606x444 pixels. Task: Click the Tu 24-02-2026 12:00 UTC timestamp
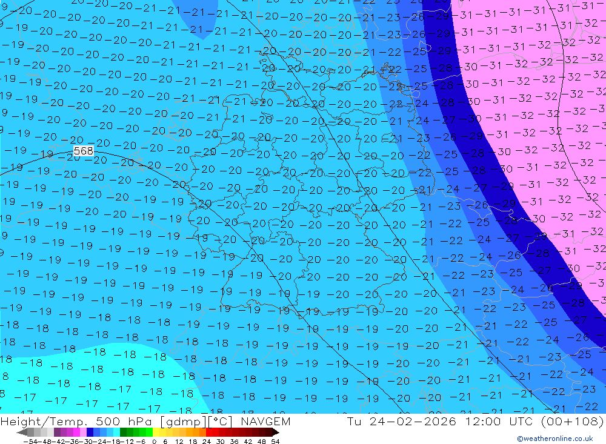coord(440,421)
